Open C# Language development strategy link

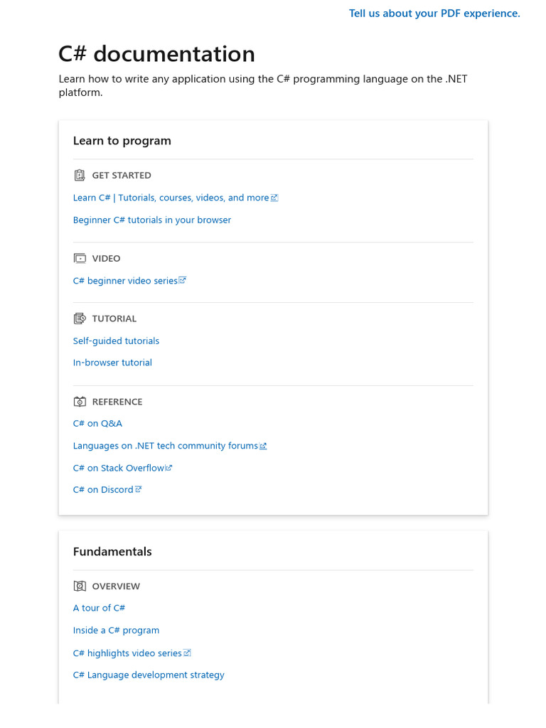149,675
